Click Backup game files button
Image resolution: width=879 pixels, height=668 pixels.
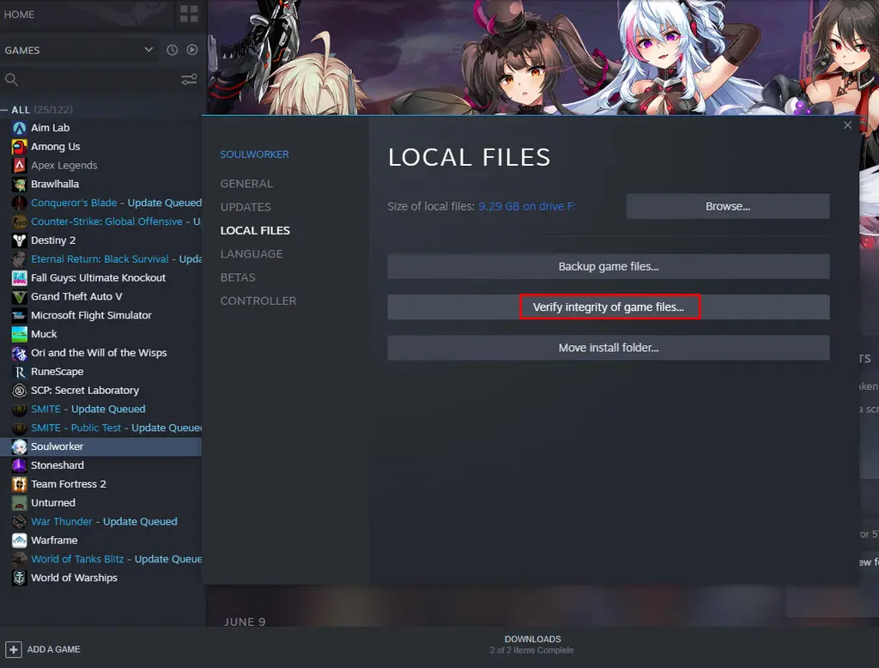609,266
